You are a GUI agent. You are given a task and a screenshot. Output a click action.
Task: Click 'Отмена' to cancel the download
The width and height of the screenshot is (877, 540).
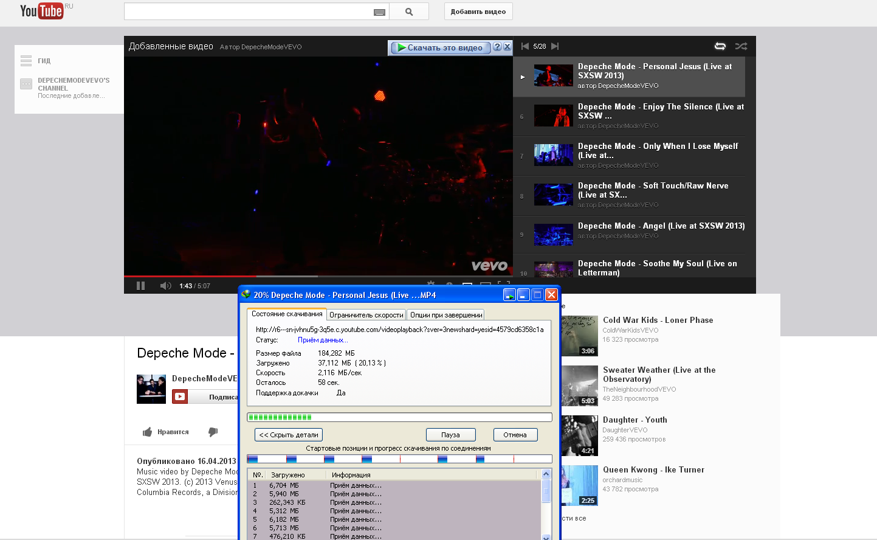[x=515, y=435]
